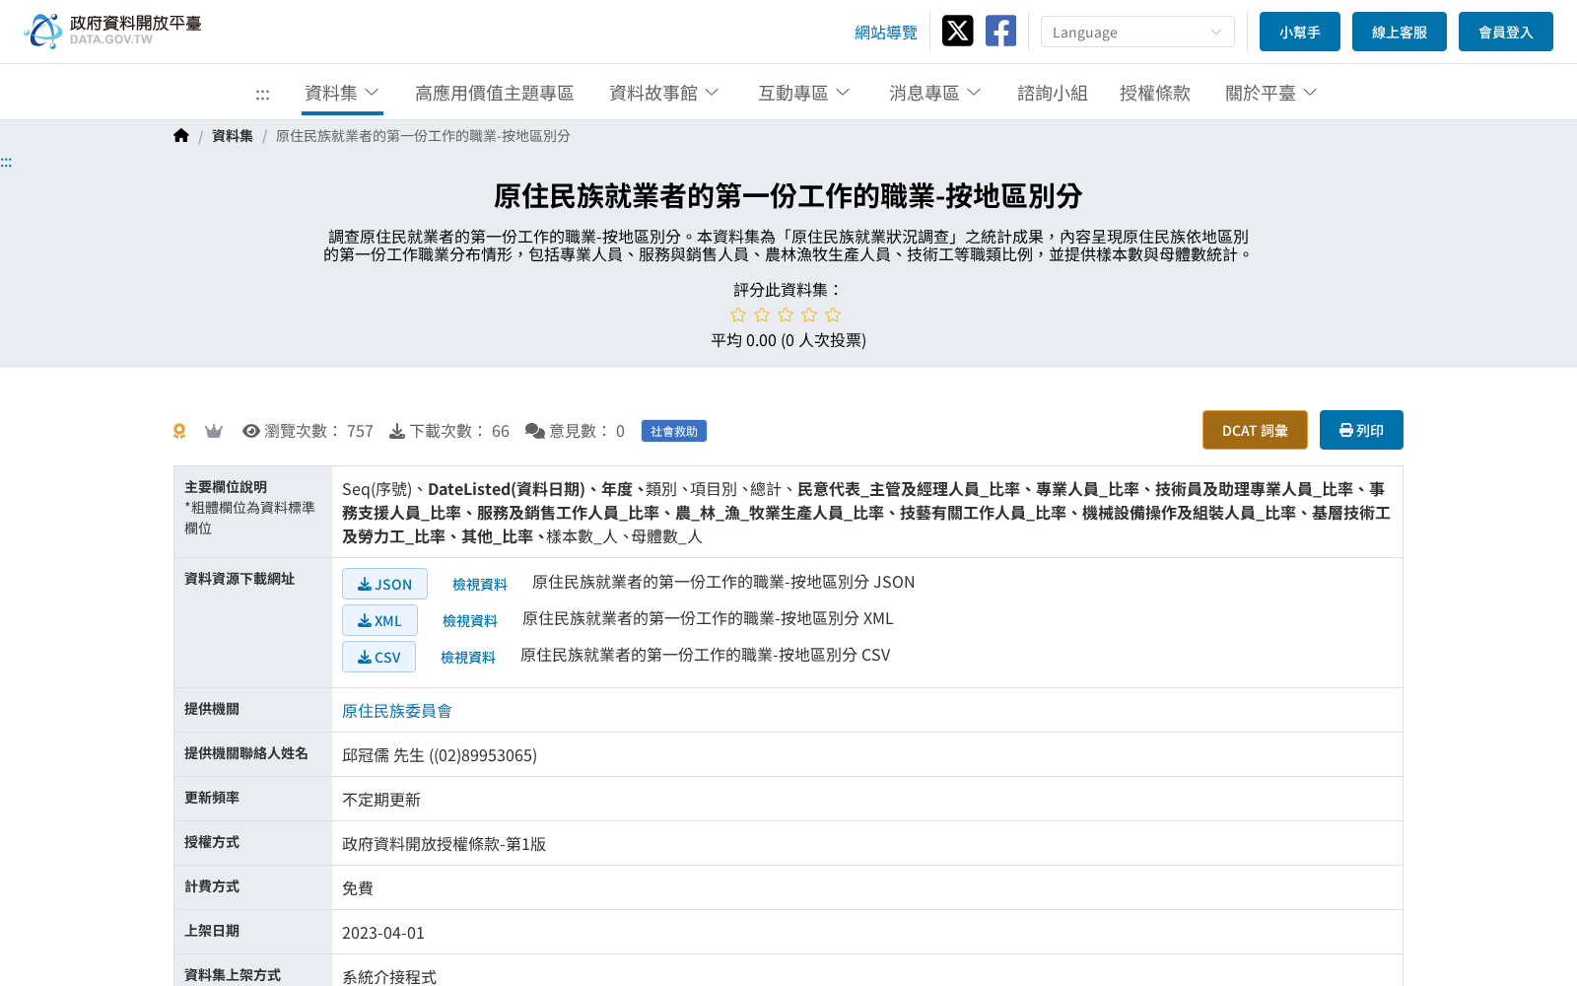Go to home via breadcrumb house icon
The height and width of the screenshot is (986, 1577).
tap(181, 136)
